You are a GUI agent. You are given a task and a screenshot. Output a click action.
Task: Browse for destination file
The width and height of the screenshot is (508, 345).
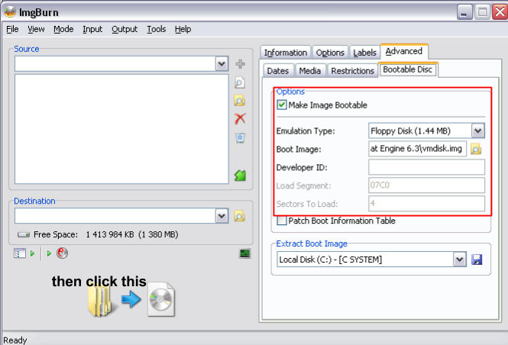(x=240, y=216)
